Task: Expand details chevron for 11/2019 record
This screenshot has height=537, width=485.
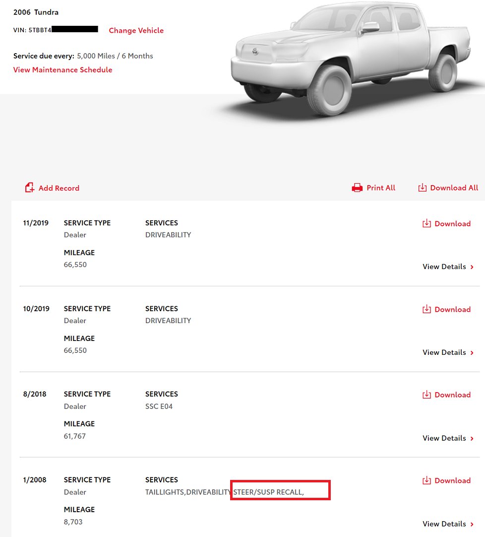Action: pos(472,267)
